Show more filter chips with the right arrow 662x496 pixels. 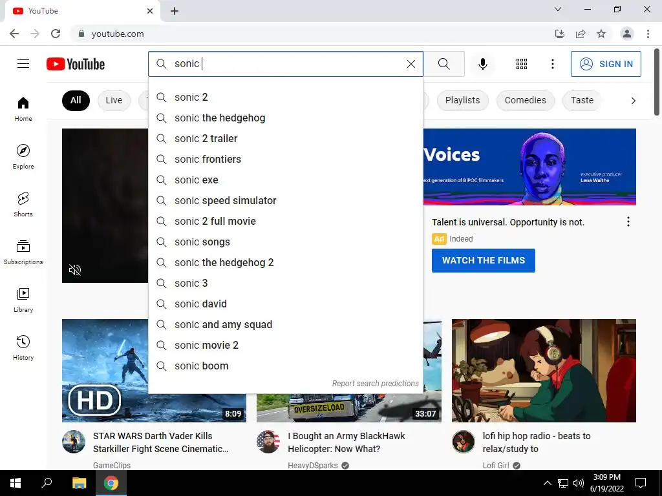[x=633, y=100]
